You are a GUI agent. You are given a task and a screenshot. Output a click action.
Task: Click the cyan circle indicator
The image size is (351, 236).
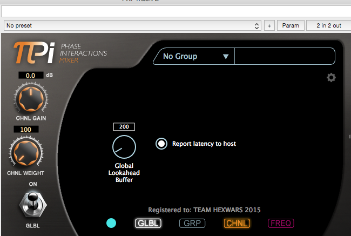pyautogui.click(x=111, y=223)
